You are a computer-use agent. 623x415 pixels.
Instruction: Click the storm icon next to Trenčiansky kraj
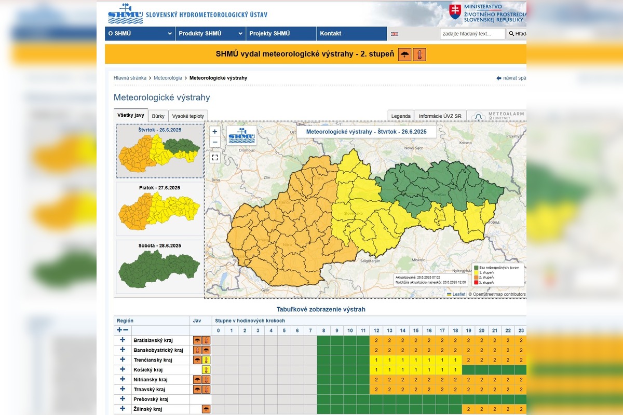tap(197, 359)
